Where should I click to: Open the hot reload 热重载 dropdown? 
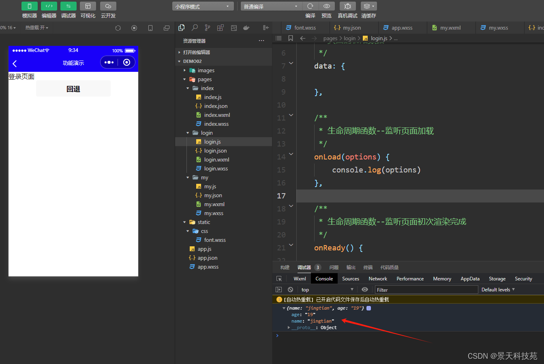(x=37, y=28)
